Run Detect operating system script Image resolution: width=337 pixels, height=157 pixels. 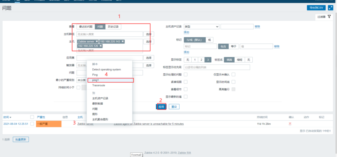click(107, 70)
